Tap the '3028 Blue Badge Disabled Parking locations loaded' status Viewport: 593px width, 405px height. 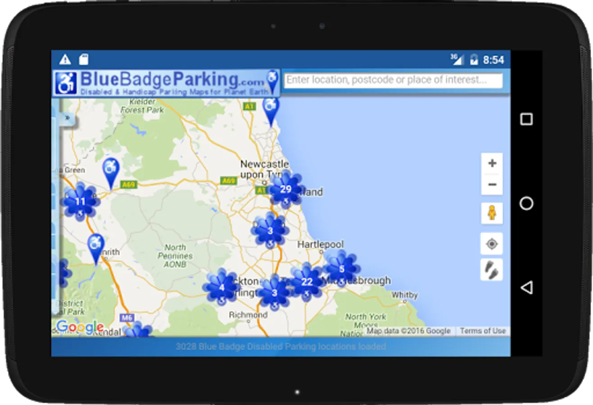(x=281, y=346)
